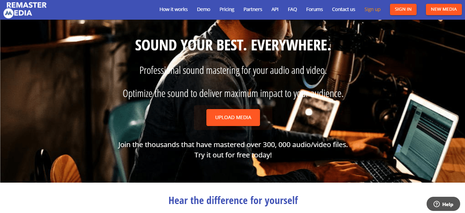Click the orange Sign up link

coord(372,9)
